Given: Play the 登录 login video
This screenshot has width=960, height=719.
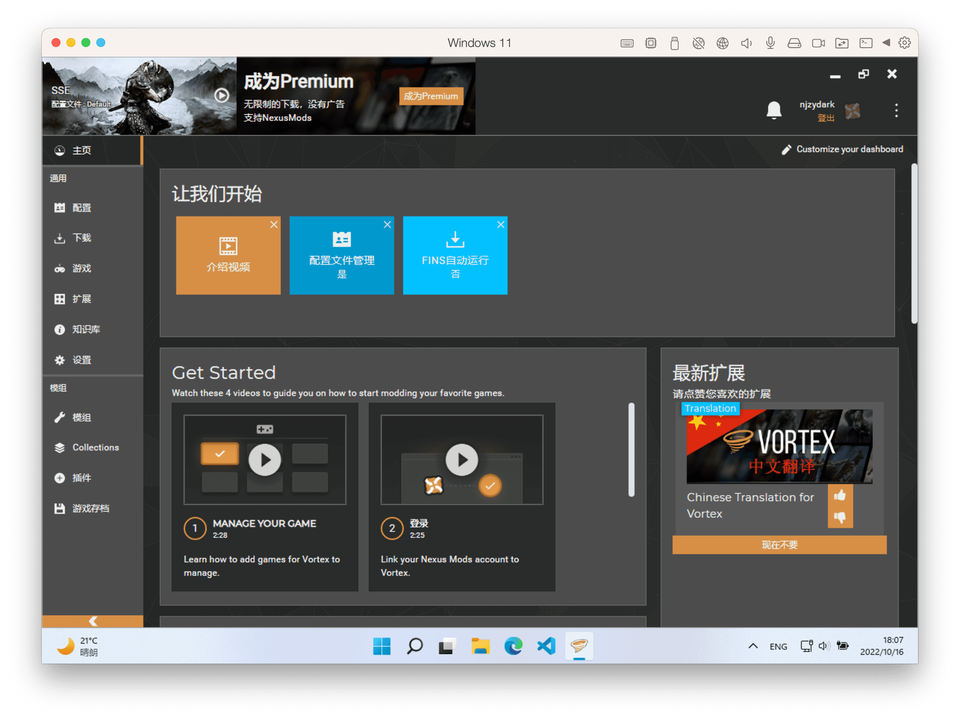Looking at the screenshot, I should point(462,460).
